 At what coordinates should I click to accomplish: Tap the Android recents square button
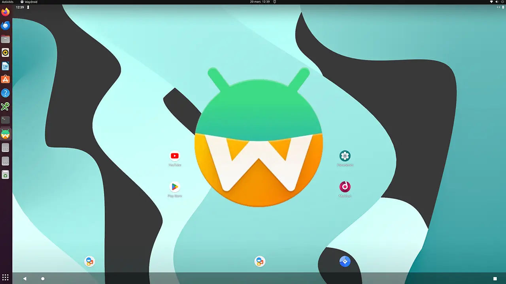tap(495, 278)
